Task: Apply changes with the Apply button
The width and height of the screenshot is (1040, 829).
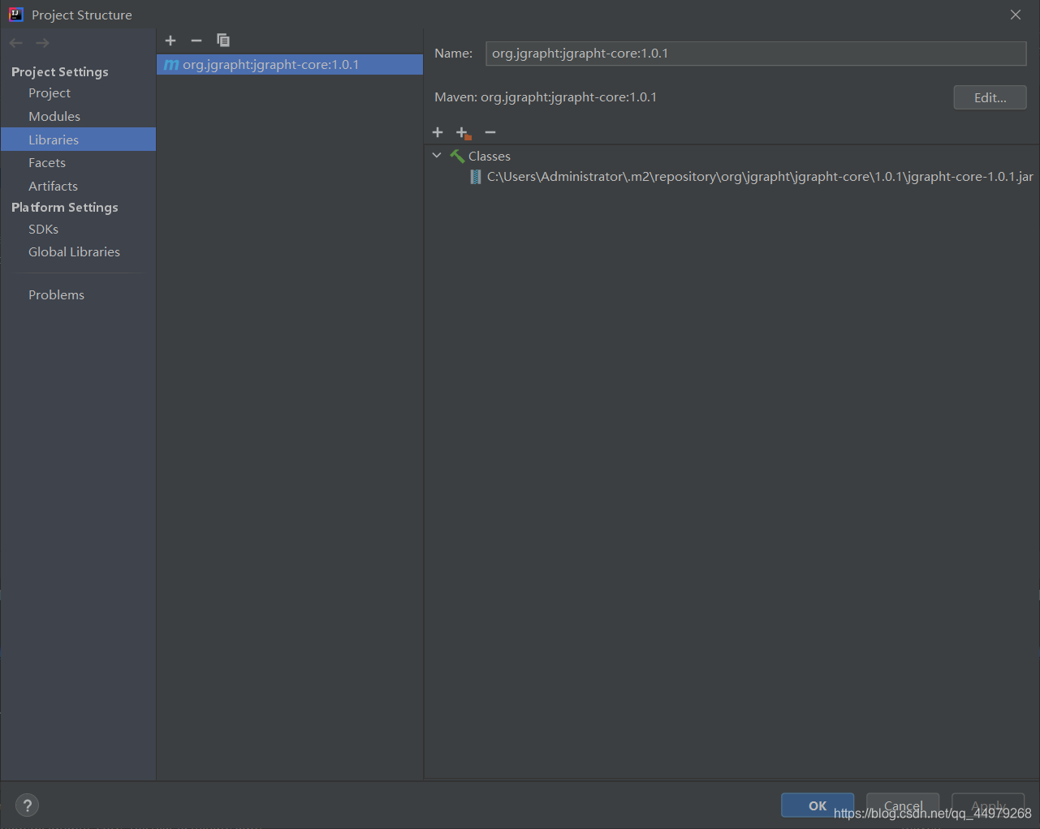Action: coord(987,805)
